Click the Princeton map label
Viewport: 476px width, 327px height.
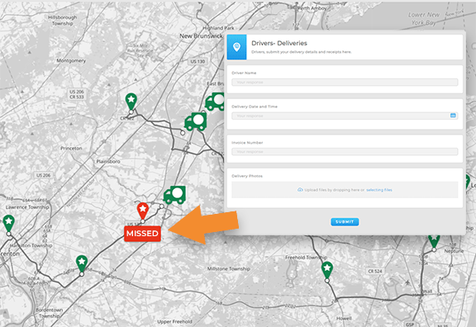pos(71,149)
